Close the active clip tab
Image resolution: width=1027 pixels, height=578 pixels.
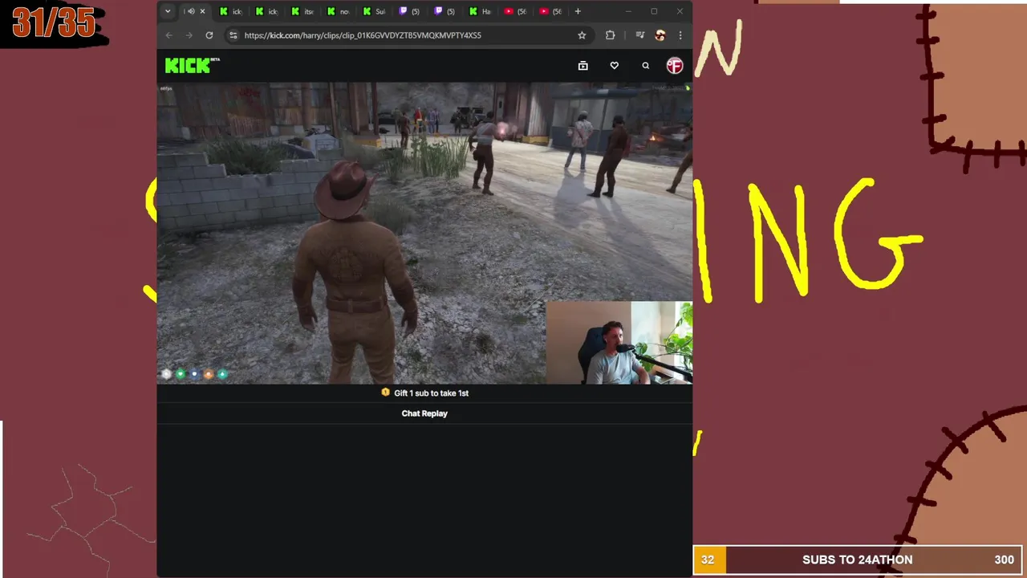[x=202, y=11]
